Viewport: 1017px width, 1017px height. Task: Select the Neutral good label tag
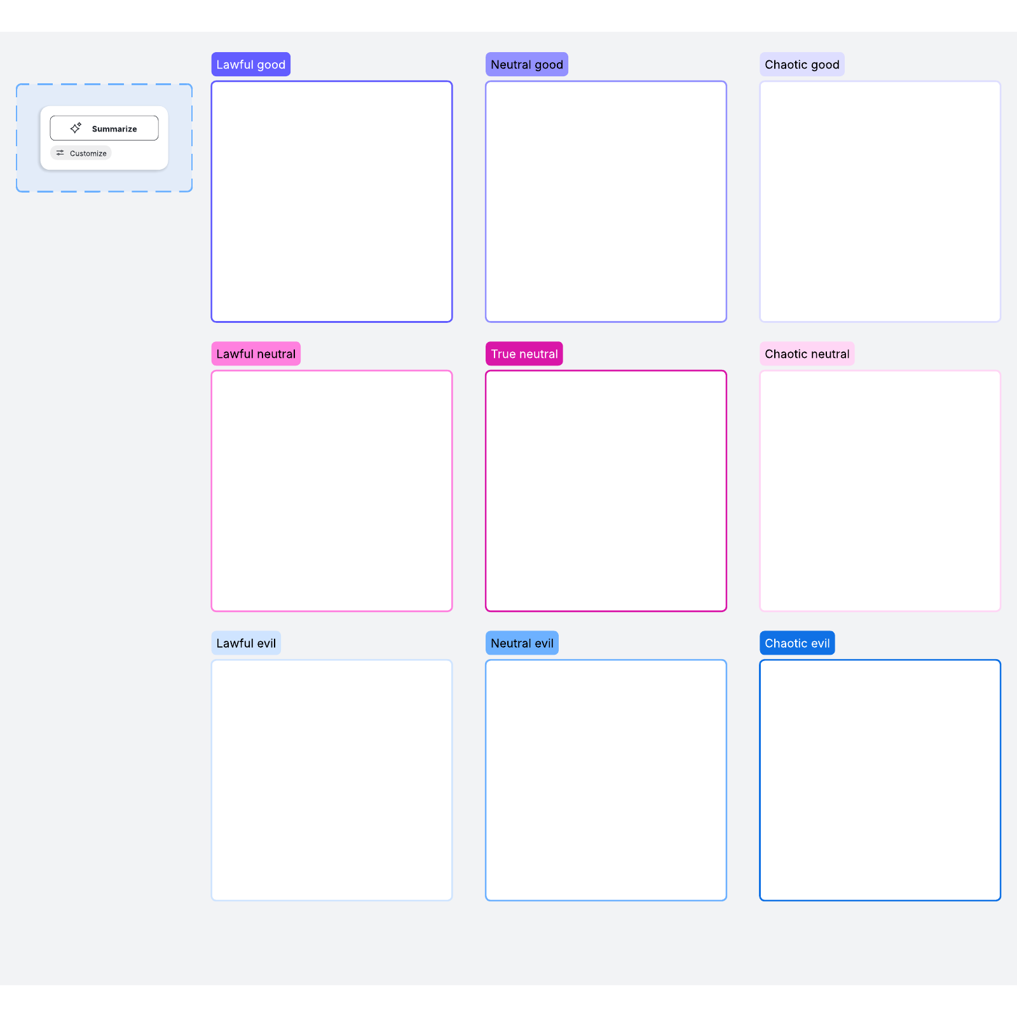click(x=526, y=64)
